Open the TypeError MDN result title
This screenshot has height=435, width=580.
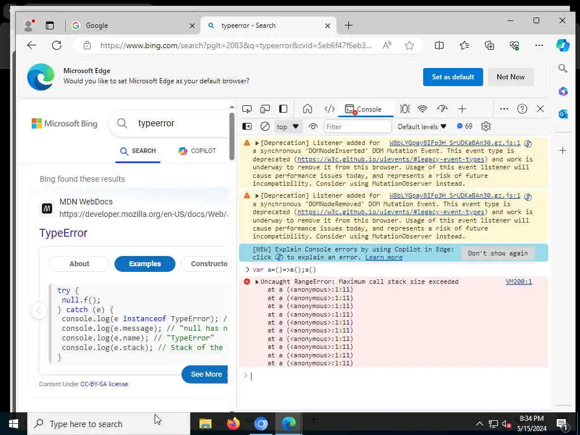(x=63, y=233)
